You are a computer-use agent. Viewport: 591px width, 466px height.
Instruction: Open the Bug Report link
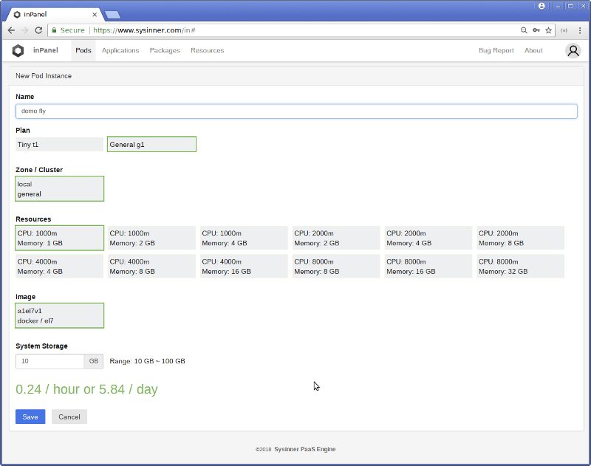[x=496, y=50]
